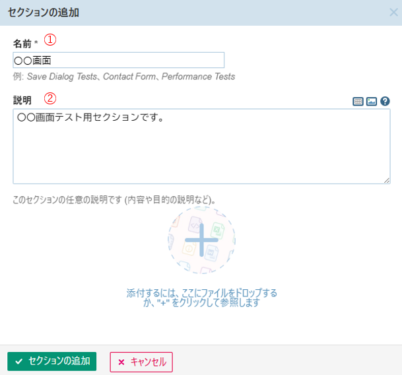Click the hint text below description box

115,199
